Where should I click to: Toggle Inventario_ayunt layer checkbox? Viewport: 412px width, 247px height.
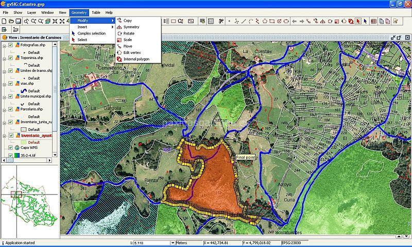tap(11, 136)
